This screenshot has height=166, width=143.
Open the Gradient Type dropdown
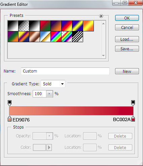[53, 84]
